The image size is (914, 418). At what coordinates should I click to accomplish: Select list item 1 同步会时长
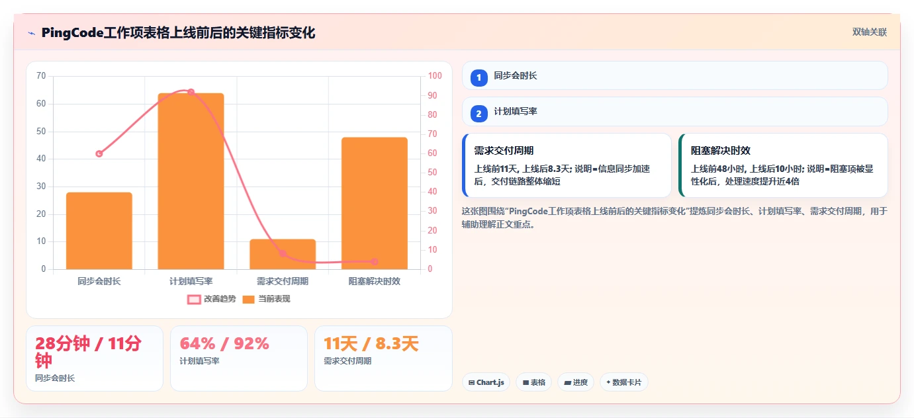click(x=675, y=75)
